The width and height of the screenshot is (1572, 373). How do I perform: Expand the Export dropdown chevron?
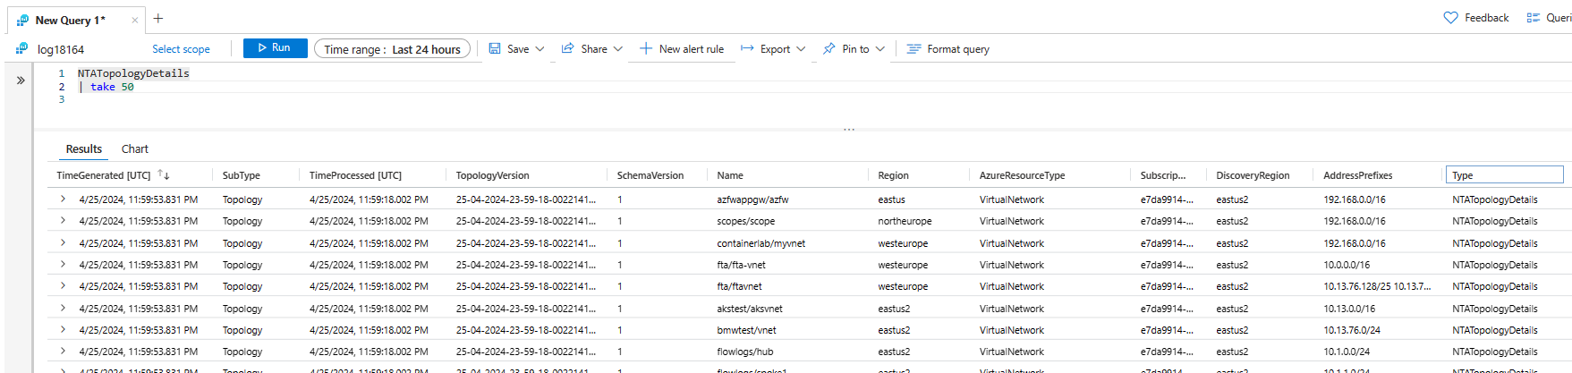(801, 49)
